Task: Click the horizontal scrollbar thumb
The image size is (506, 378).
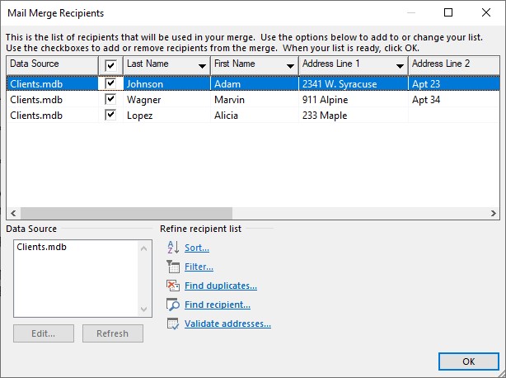Action: coord(127,213)
